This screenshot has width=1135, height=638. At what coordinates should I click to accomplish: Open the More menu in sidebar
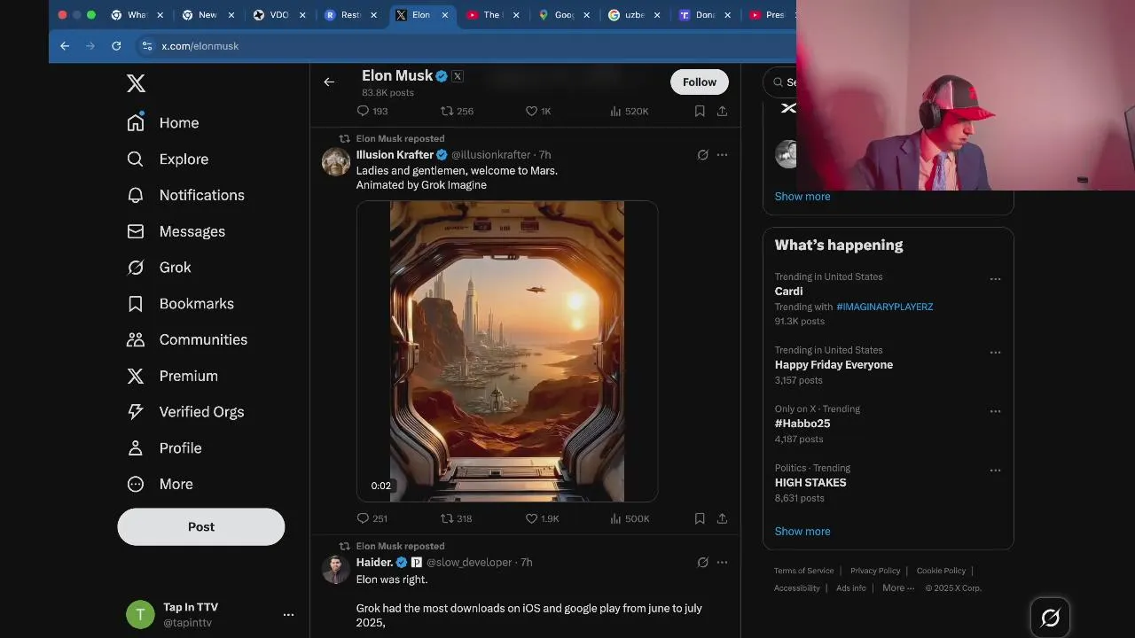[160, 484]
